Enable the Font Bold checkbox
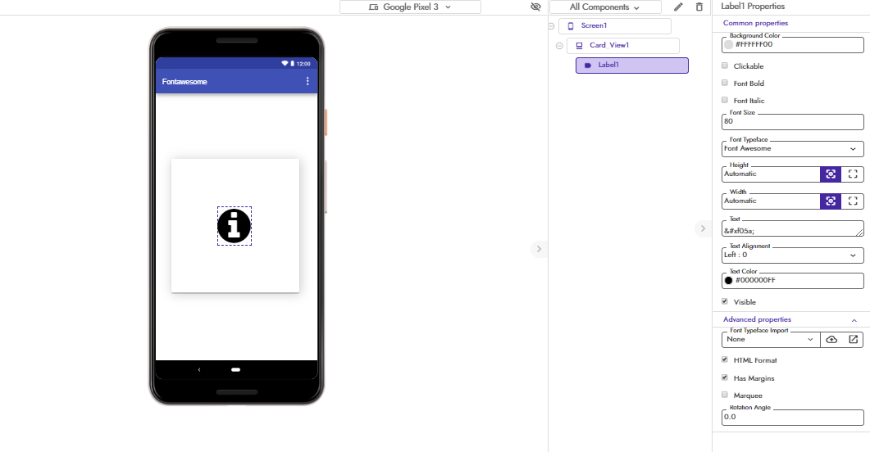 [725, 83]
